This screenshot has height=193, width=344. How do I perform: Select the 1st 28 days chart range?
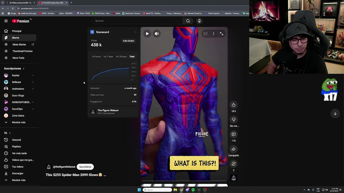pyautogui.click(x=121, y=57)
